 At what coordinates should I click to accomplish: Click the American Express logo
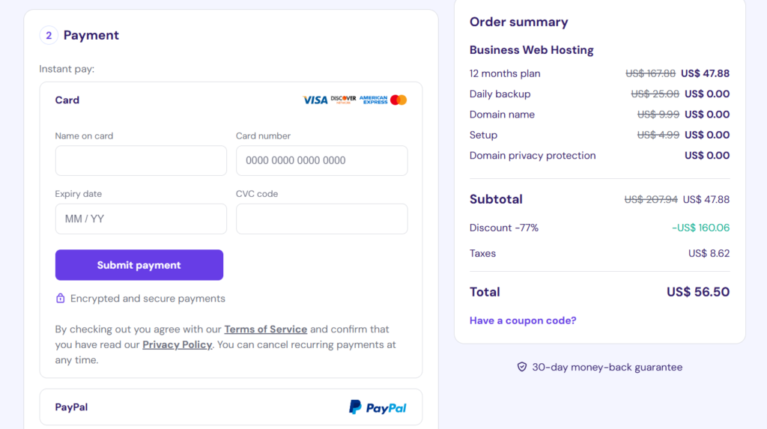tap(373, 100)
